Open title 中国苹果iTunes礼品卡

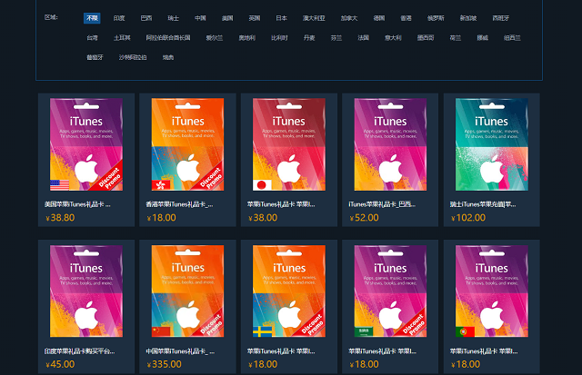(x=180, y=350)
